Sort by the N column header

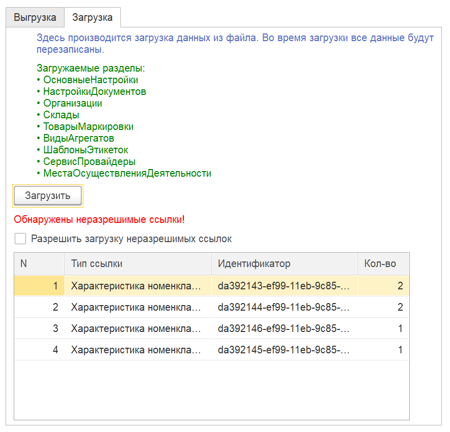[39, 263]
